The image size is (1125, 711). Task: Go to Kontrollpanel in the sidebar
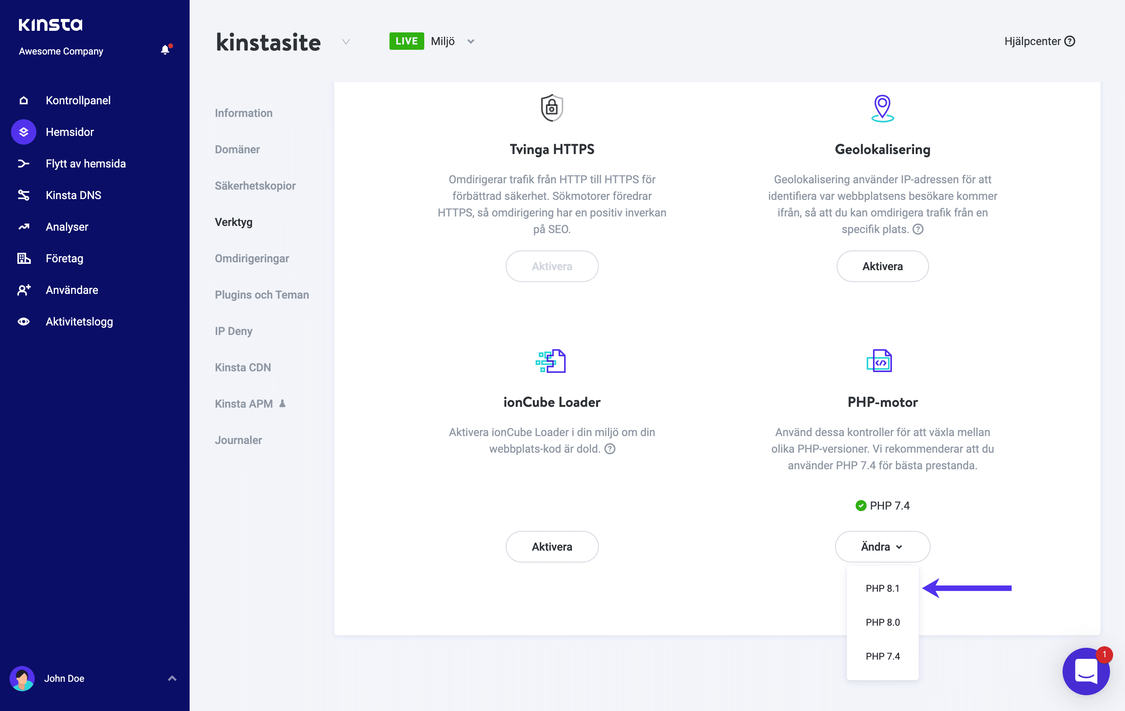click(78, 100)
